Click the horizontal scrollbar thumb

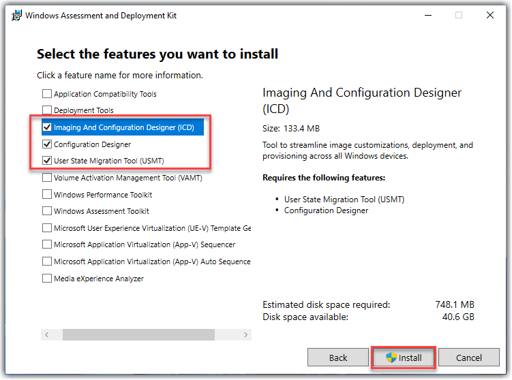(139, 334)
